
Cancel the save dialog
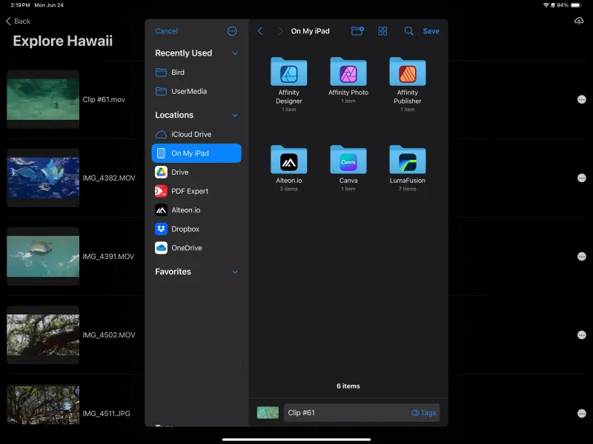166,31
